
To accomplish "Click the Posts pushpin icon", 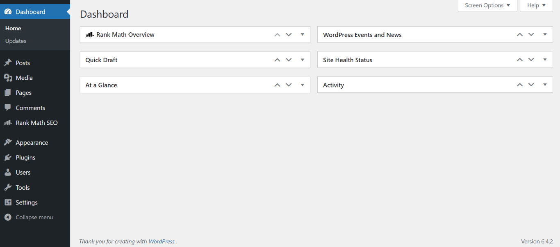I will point(8,63).
